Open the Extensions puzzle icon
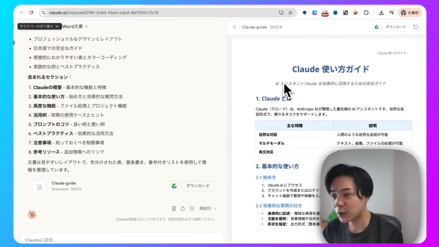The height and width of the screenshot is (247, 439). (x=366, y=12)
